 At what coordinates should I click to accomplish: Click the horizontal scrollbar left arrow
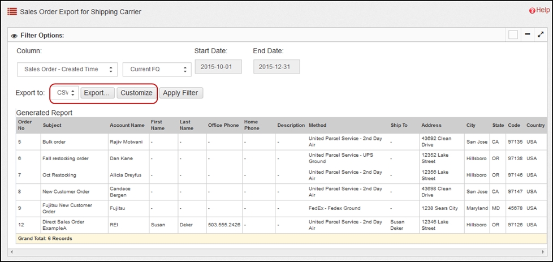[x=12, y=252]
